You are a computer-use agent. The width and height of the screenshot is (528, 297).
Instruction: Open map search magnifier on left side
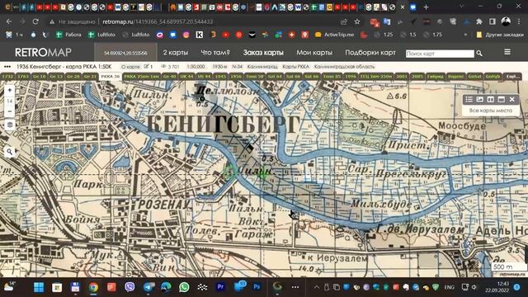tap(9, 152)
